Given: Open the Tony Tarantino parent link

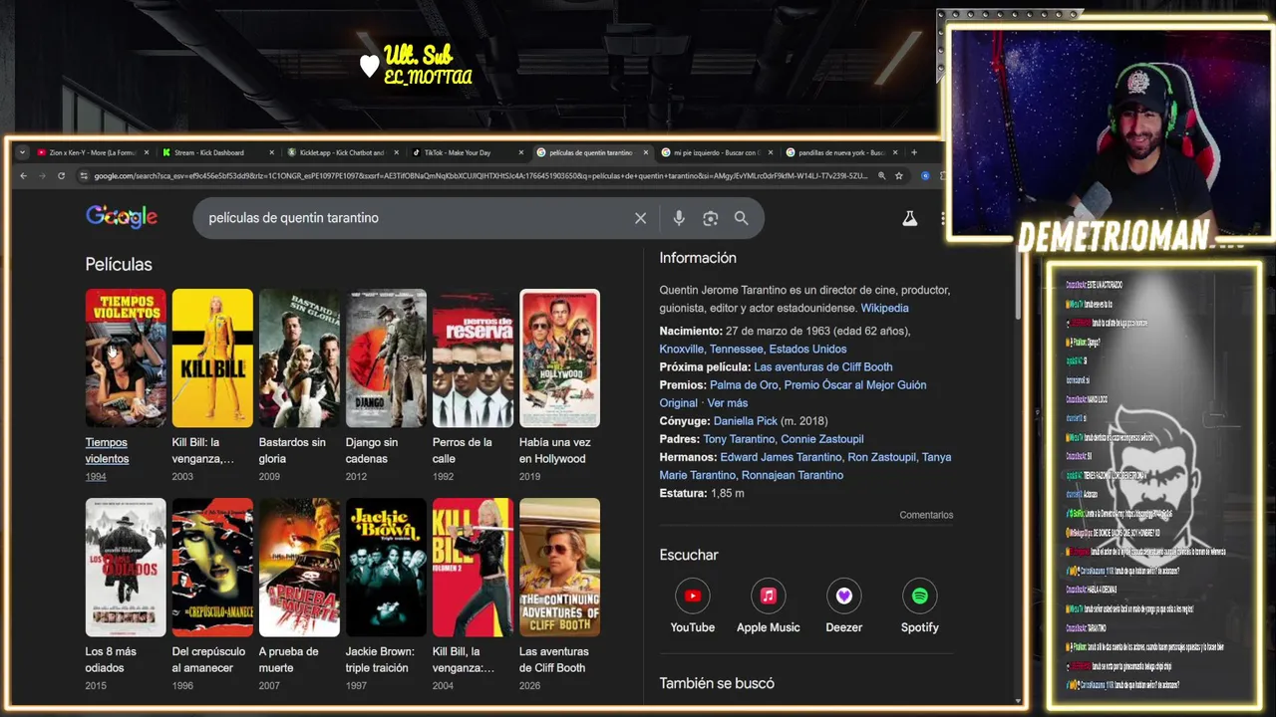Looking at the screenshot, I should coord(739,438).
